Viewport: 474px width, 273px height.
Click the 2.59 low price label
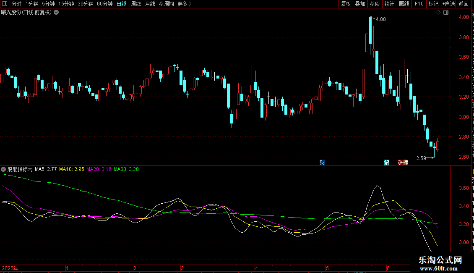[421, 158]
